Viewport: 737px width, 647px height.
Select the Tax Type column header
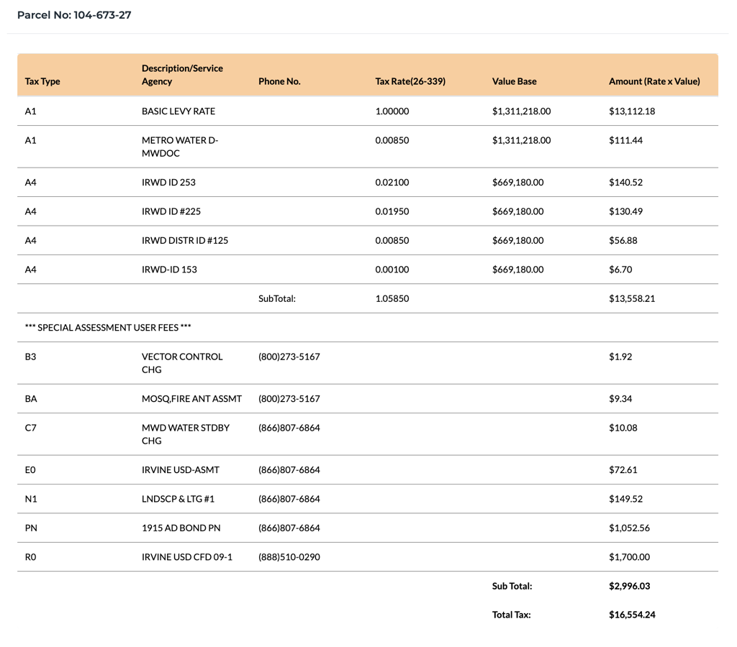coord(42,81)
